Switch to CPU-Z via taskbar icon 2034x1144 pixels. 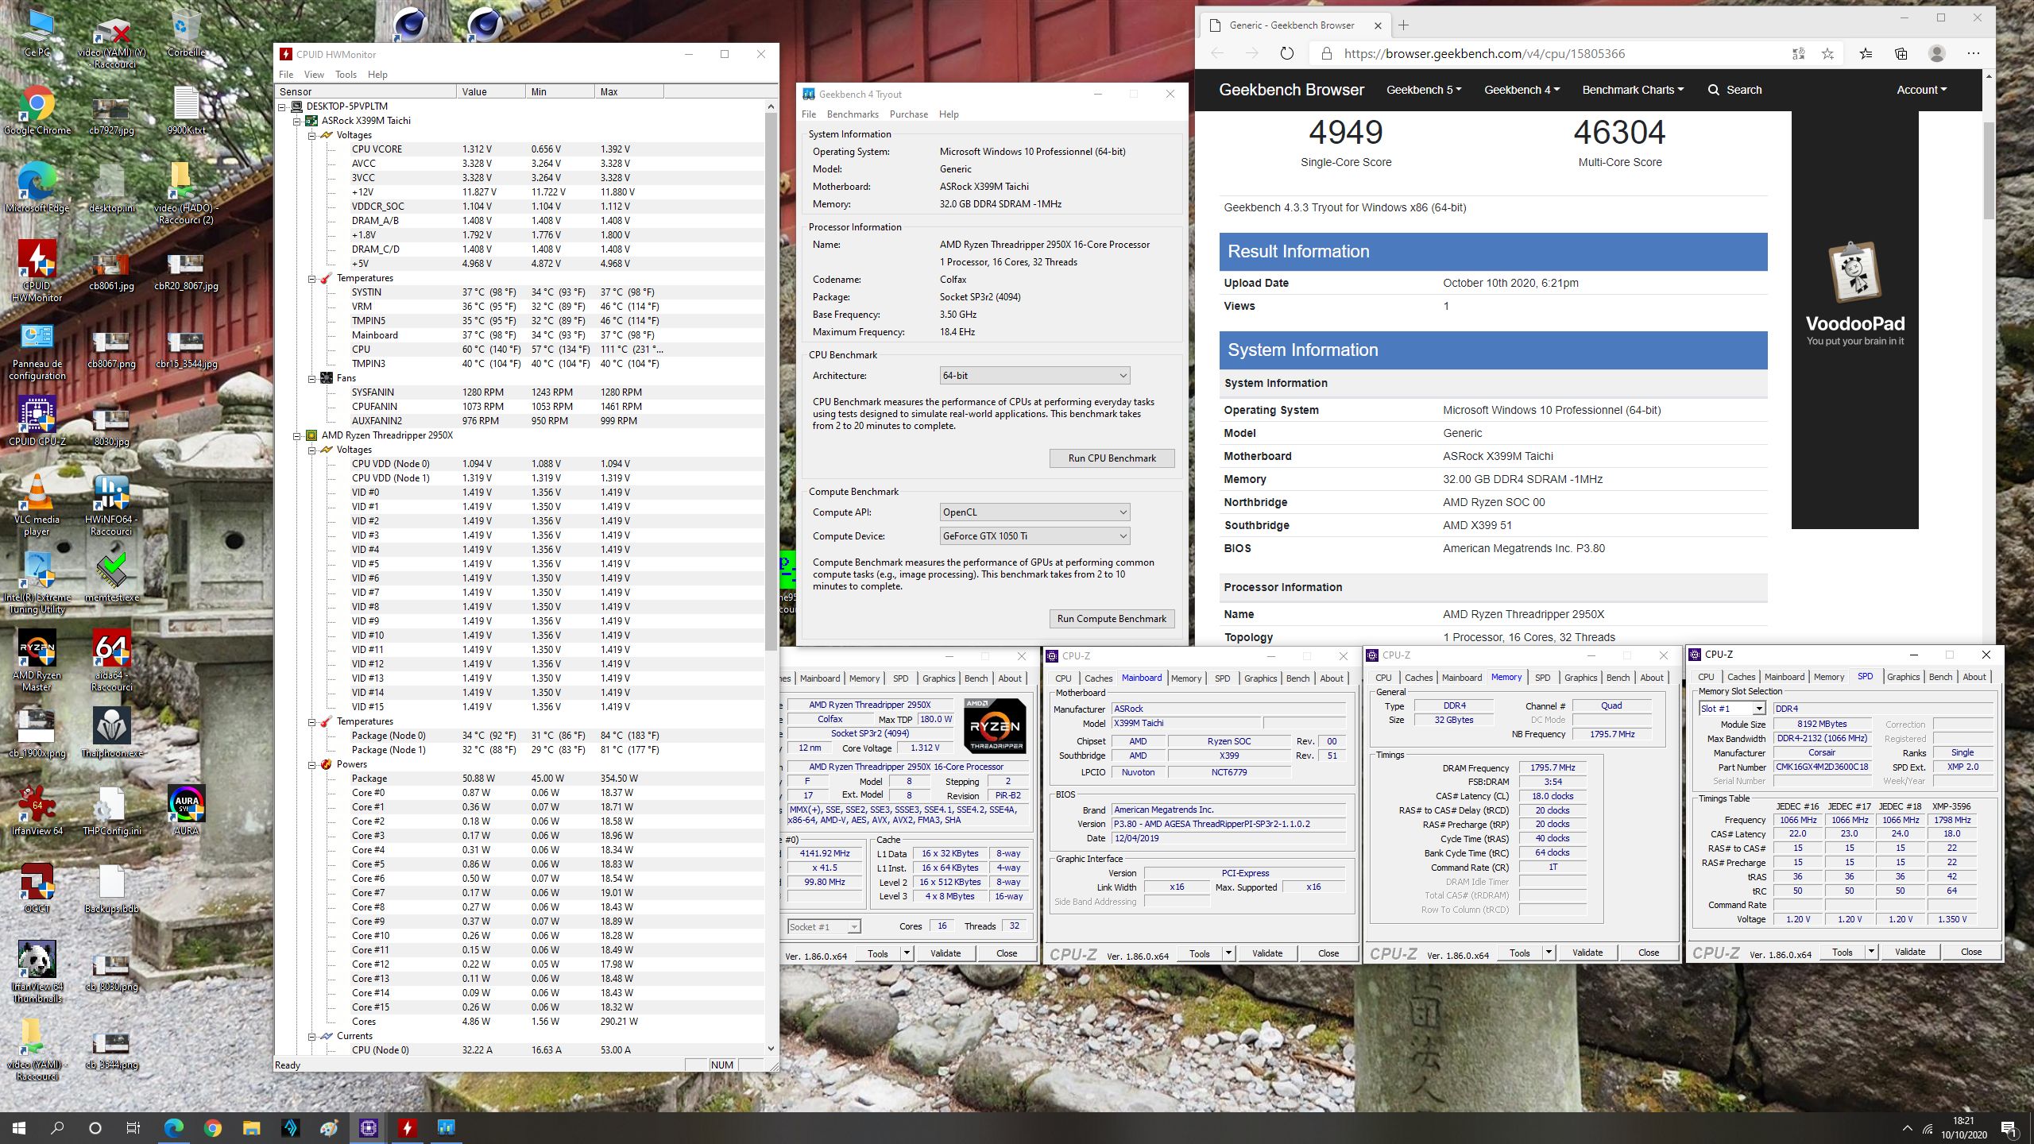tap(368, 1128)
